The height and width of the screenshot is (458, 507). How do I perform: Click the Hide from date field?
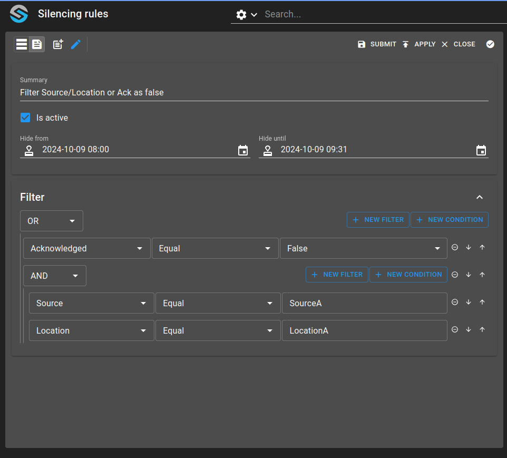pos(135,150)
